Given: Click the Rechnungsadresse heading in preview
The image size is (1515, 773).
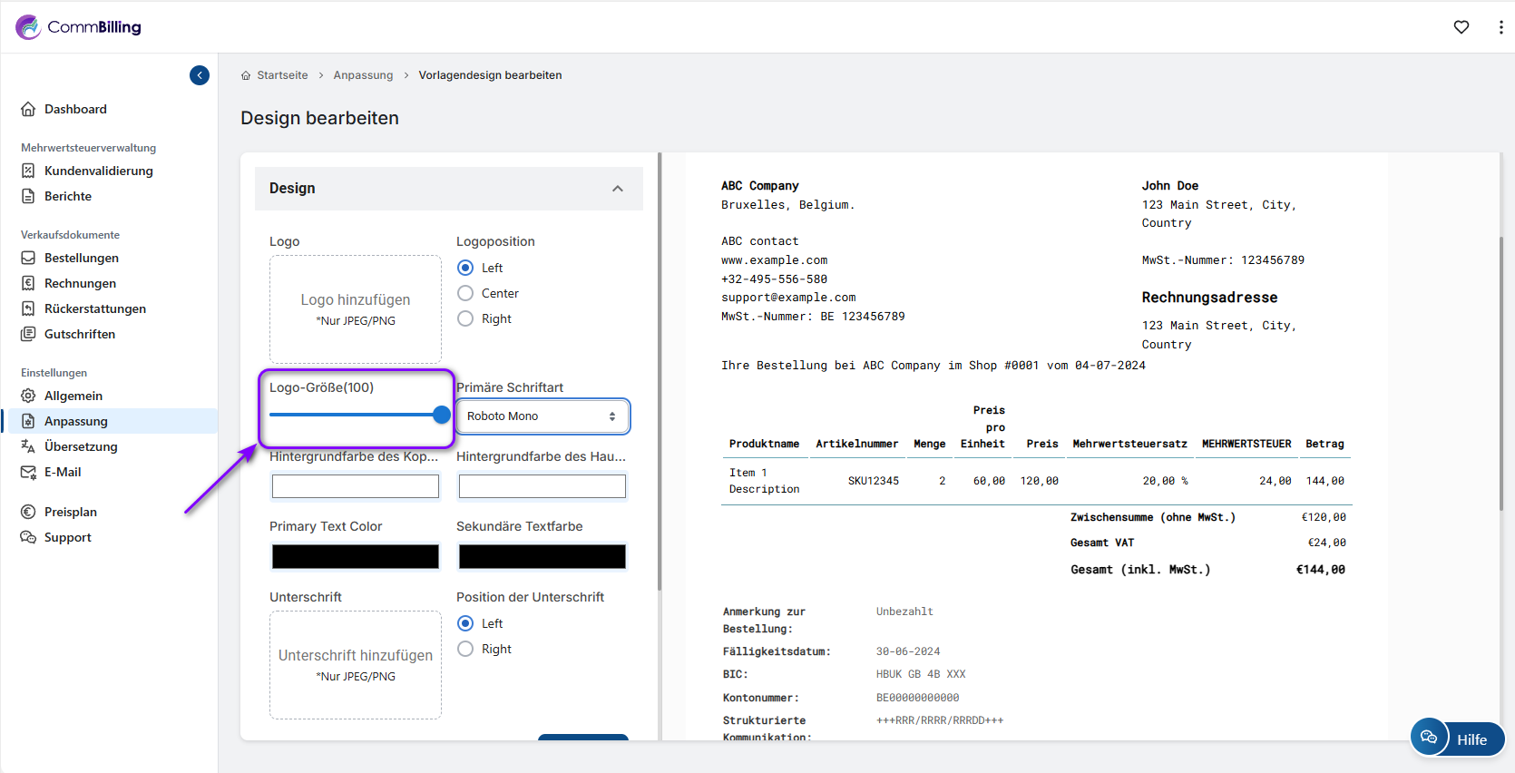Looking at the screenshot, I should [1209, 298].
